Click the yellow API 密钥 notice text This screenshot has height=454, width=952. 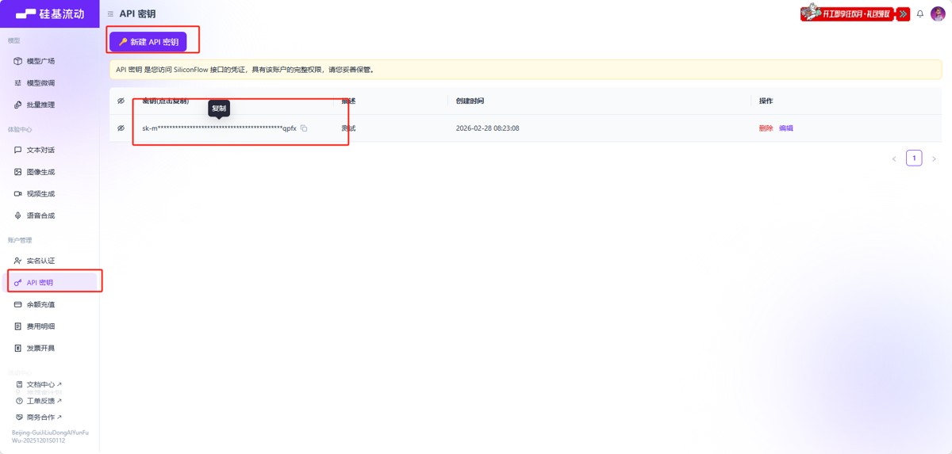pos(244,70)
